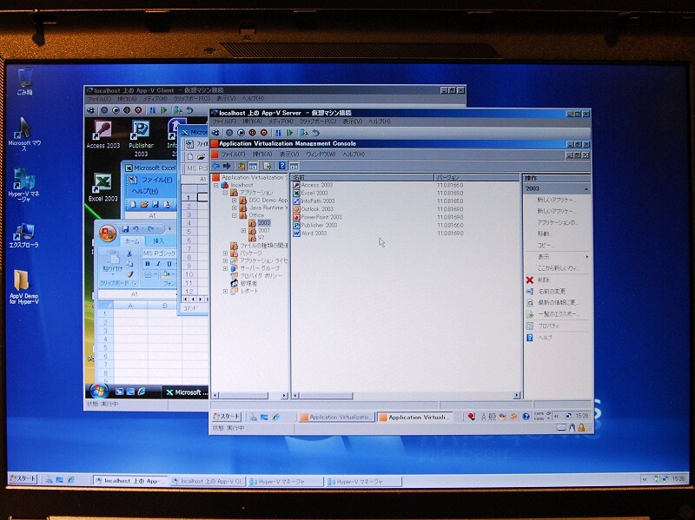695x520 pixels.
Task: Collapse the Office tree node
Action: click(x=234, y=215)
